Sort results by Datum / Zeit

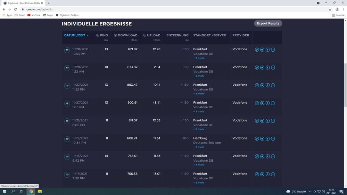pos(76,35)
